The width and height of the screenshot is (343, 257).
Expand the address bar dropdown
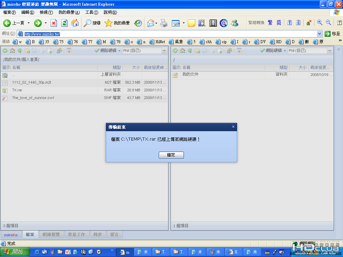(319, 34)
